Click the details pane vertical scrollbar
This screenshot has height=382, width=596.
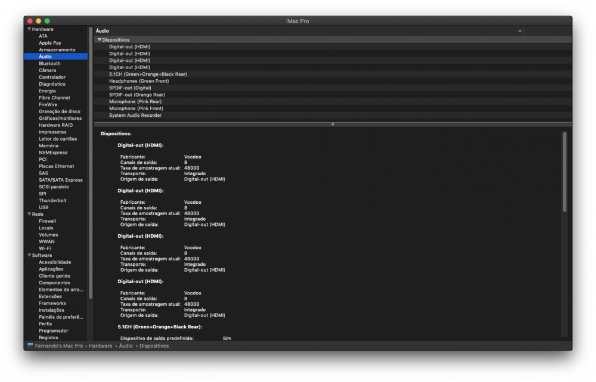click(564, 172)
